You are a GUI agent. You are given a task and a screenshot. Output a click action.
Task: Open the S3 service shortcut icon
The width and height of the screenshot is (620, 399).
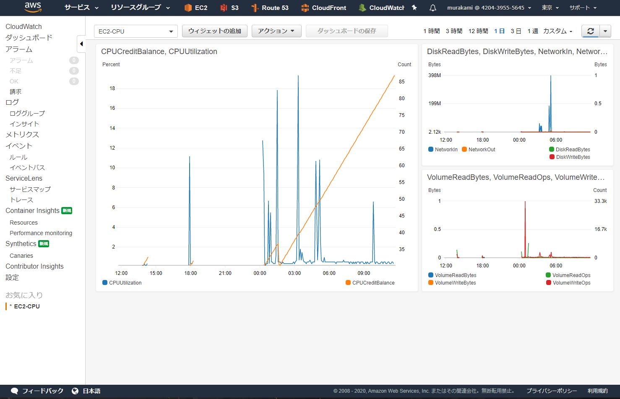tap(224, 8)
